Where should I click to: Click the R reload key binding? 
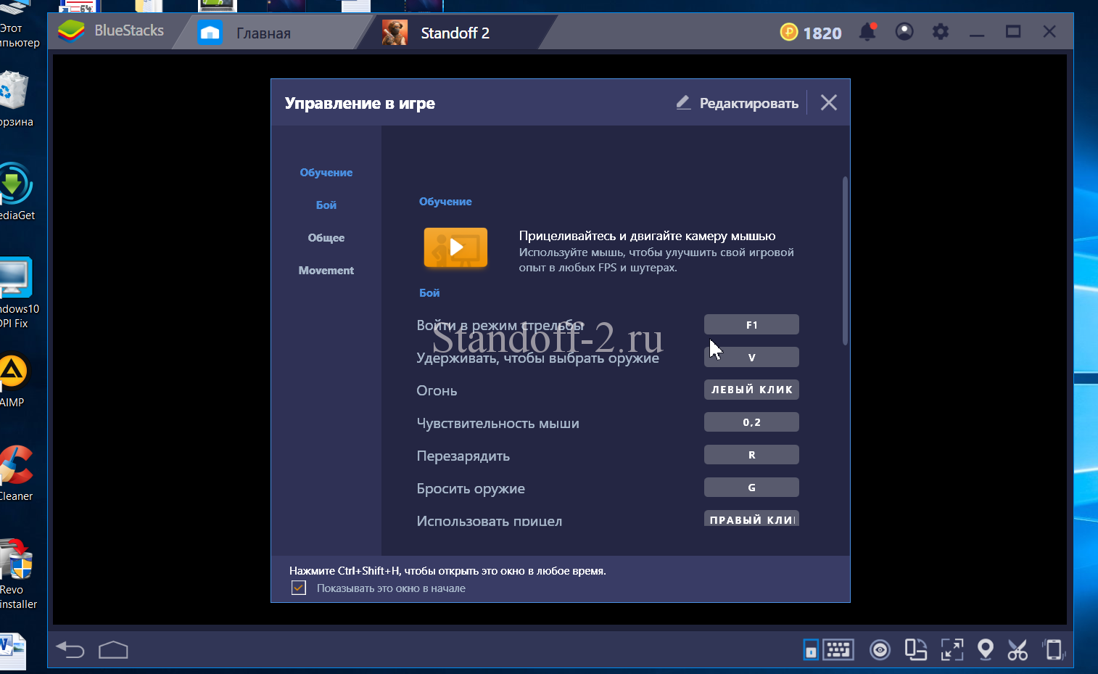point(751,455)
